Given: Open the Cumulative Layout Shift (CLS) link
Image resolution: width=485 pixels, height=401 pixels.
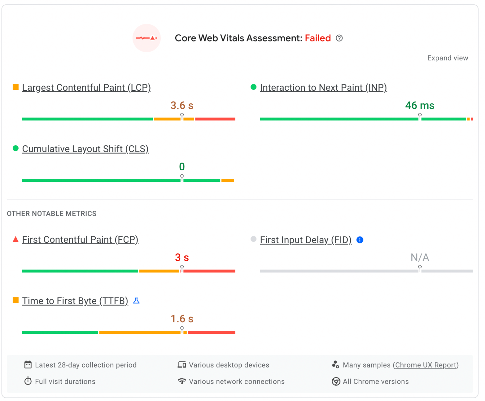Looking at the screenshot, I should (x=85, y=149).
